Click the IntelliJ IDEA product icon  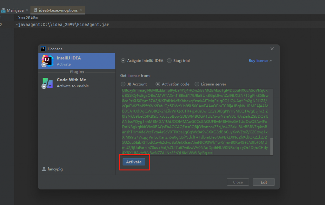tap(48, 61)
